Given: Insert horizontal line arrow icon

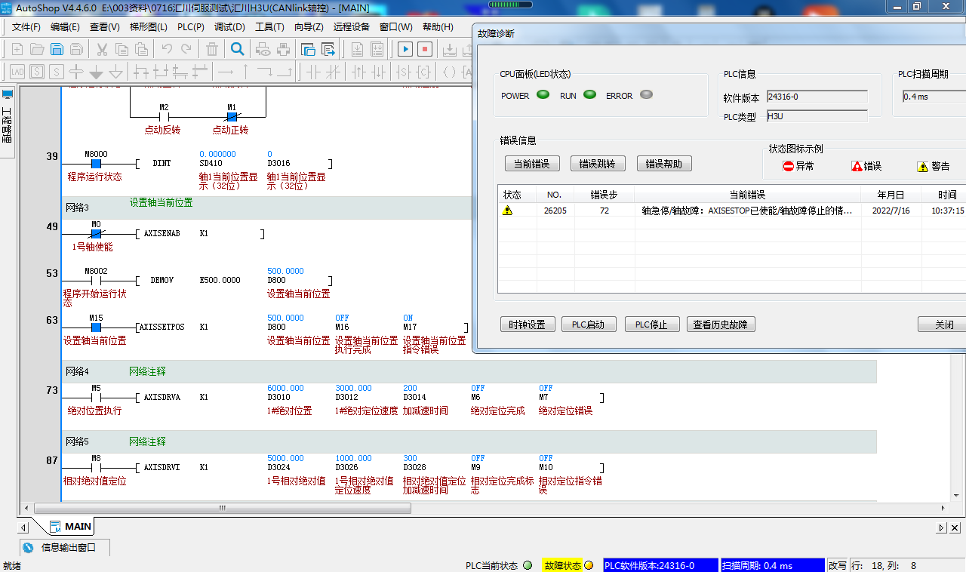Looking at the screenshot, I should [x=225, y=72].
